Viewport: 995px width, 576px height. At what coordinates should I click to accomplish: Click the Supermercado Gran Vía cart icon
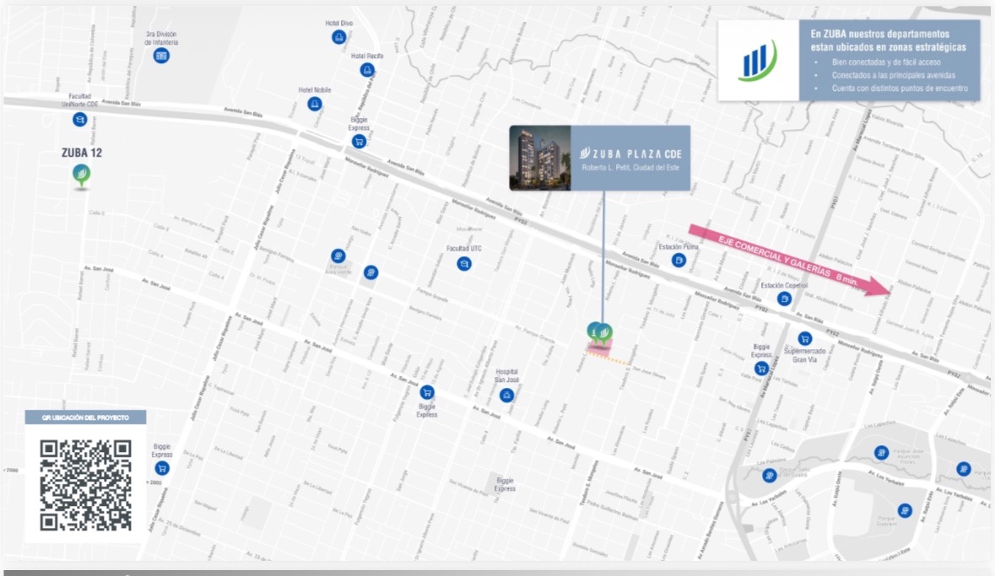click(x=804, y=339)
